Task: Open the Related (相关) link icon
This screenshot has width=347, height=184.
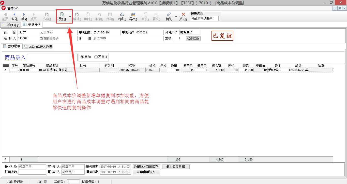Action: tap(169, 16)
